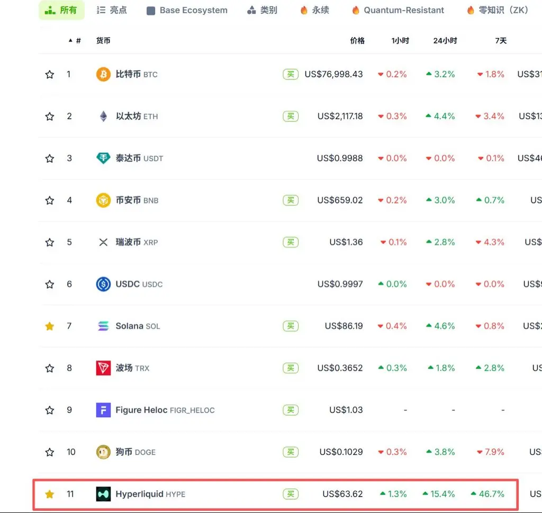The image size is (542, 513).
Task: Open the Base Ecosystem tab
Action: [187, 11]
